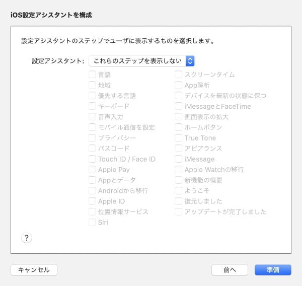This screenshot has width=302, height=286.
Task: Click the キャンセル button
Action: (x=34, y=270)
